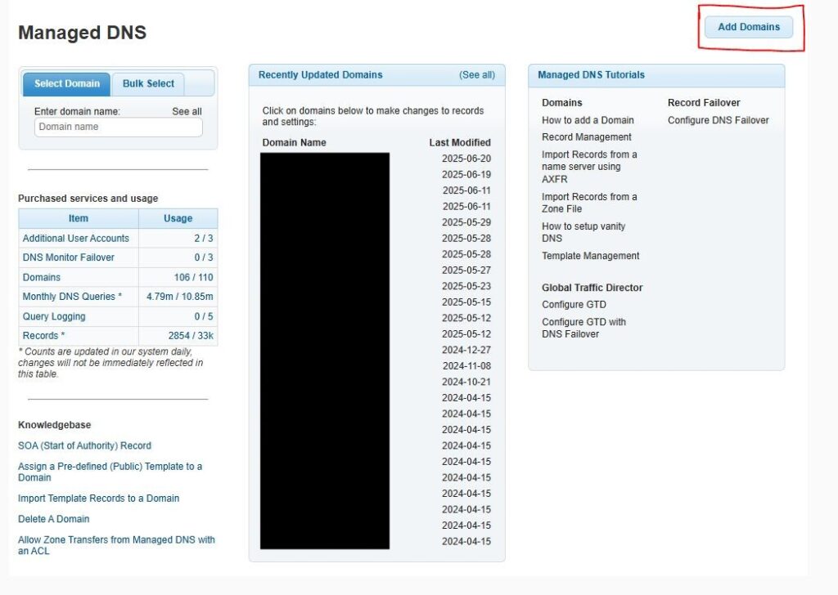838x595 pixels.
Task: Click the Global Traffic Director heading
Action: pyautogui.click(x=592, y=287)
